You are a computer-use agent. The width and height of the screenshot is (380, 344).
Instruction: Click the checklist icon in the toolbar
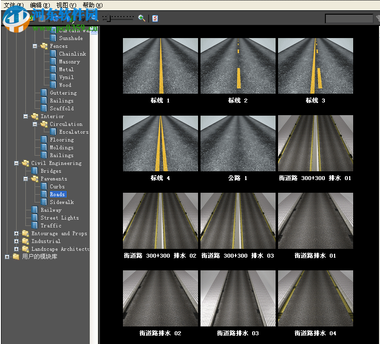click(x=155, y=18)
